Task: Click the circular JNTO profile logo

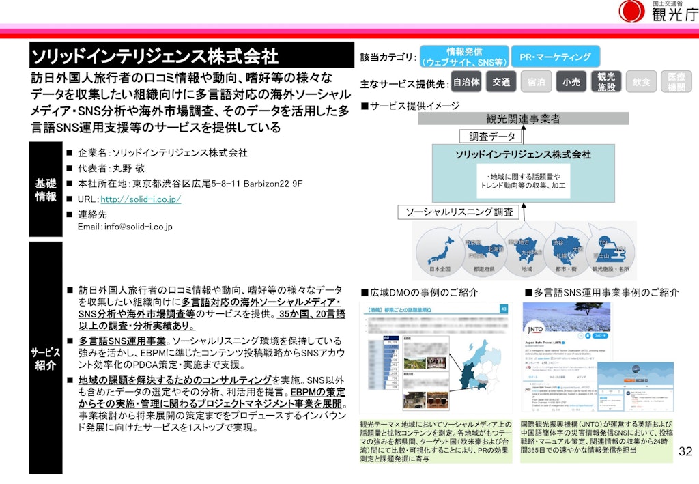Action: [535, 328]
